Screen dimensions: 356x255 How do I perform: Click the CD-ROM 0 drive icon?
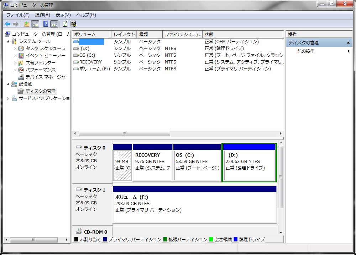click(79, 231)
